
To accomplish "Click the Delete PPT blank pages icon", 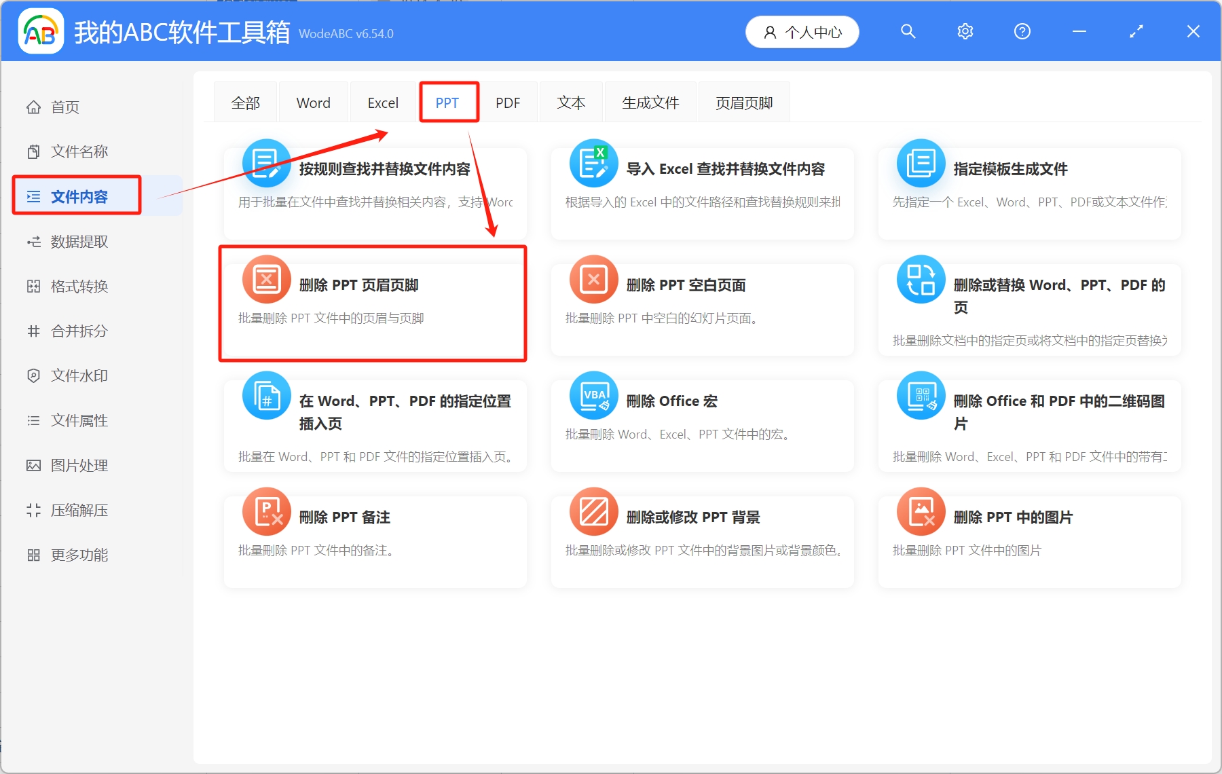I will click(594, 279).
